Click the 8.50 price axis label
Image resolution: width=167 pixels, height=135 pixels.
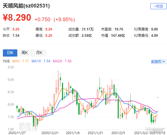tap(11, 92)
